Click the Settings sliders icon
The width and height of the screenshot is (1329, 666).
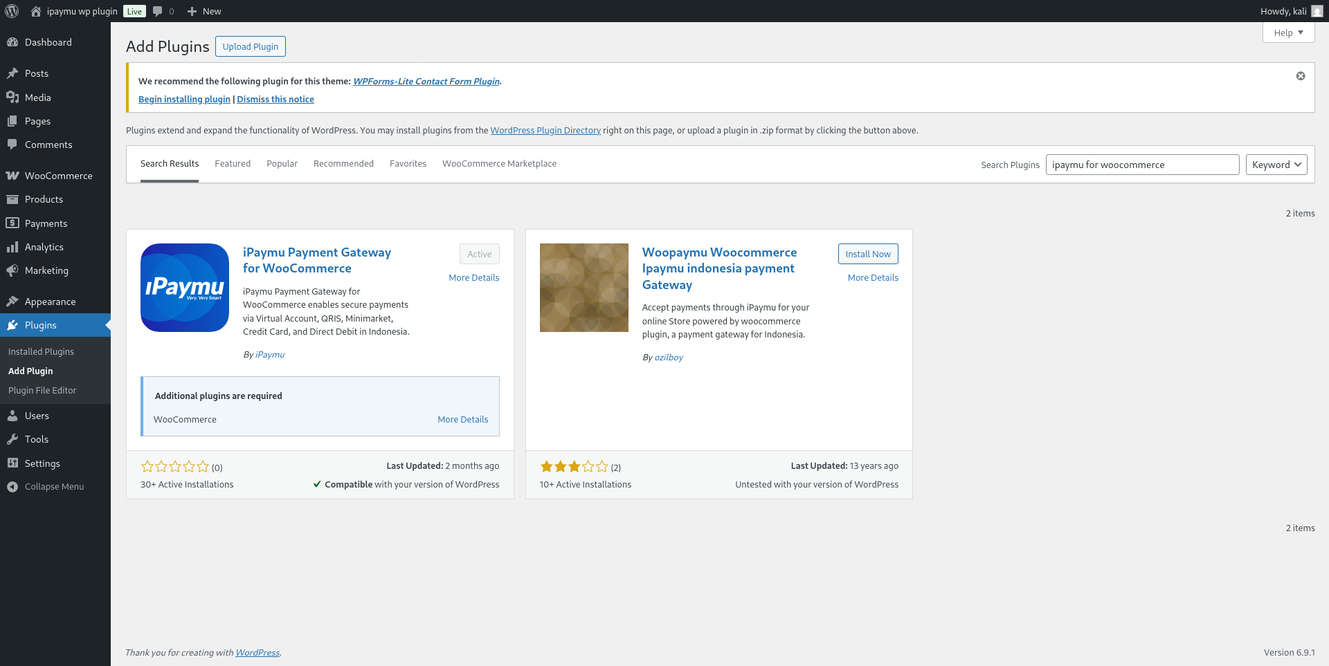[x=12, y=463]
